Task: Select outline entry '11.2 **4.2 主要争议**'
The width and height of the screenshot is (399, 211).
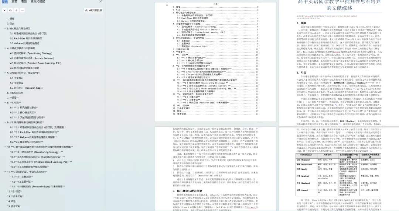Action: [21, 182]
